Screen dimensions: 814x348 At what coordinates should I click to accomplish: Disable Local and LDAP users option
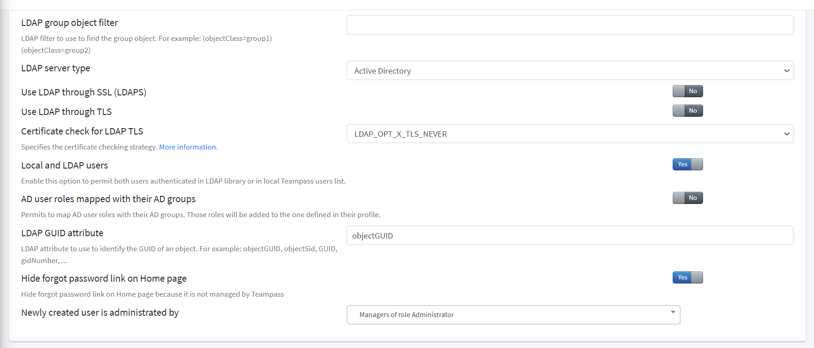click(x=687, y=164)
